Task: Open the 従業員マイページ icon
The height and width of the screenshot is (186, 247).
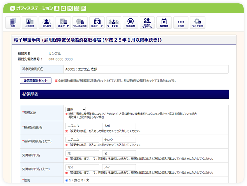Action: click(147, 23)
